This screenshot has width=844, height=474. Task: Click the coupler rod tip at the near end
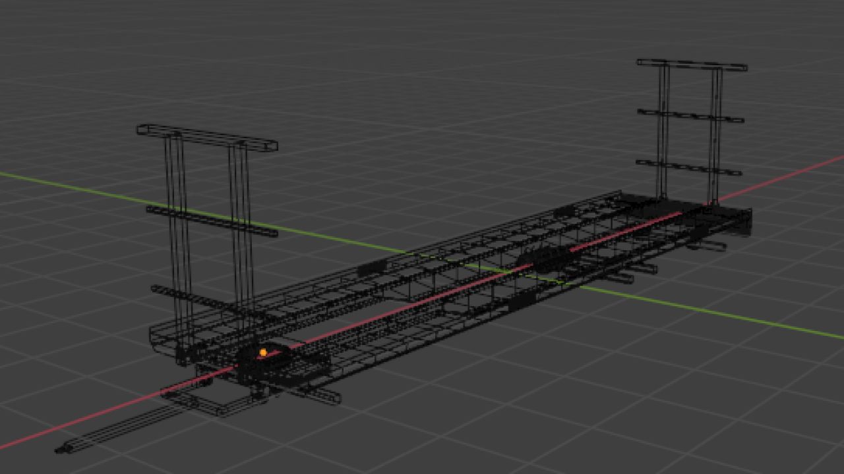64,450
